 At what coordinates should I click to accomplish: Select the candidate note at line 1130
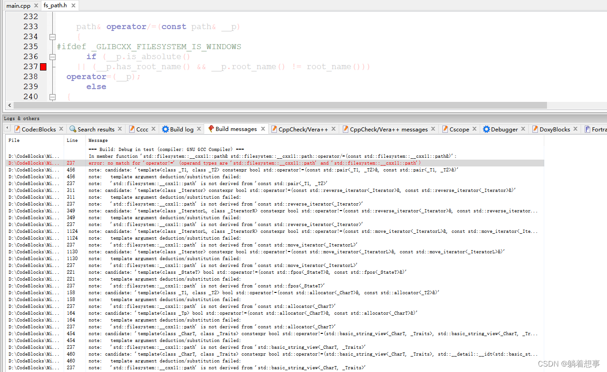pos(275,251)
